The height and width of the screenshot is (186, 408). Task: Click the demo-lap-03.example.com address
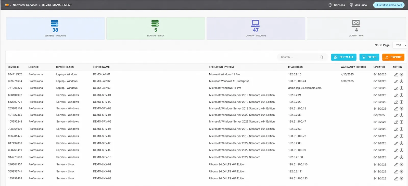[305, 88]
